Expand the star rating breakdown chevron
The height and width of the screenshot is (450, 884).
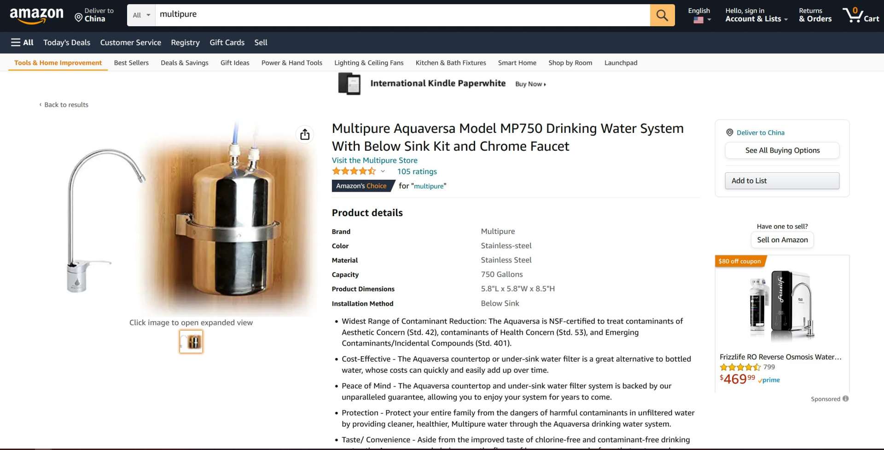pos(383,171)
